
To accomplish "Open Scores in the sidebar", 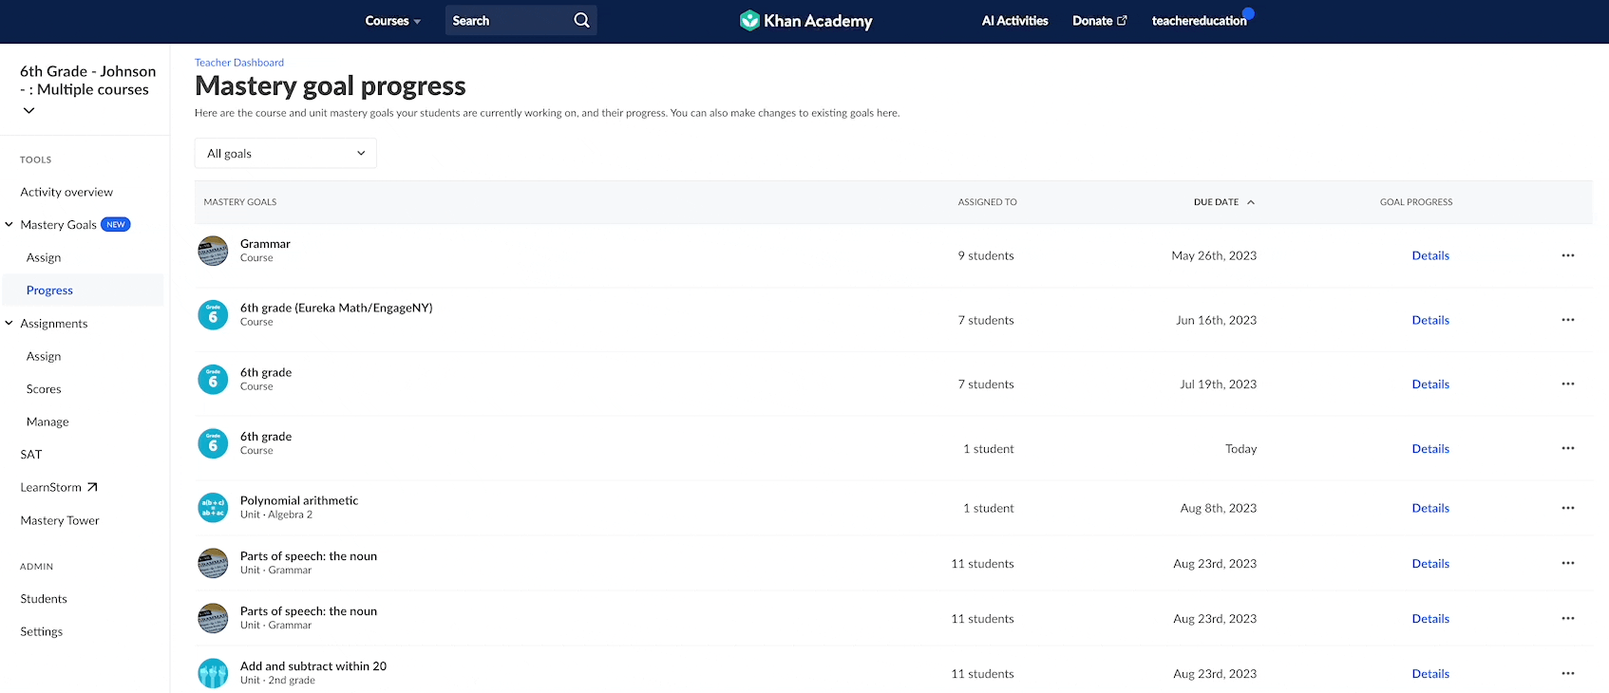I will coord(44,389).
